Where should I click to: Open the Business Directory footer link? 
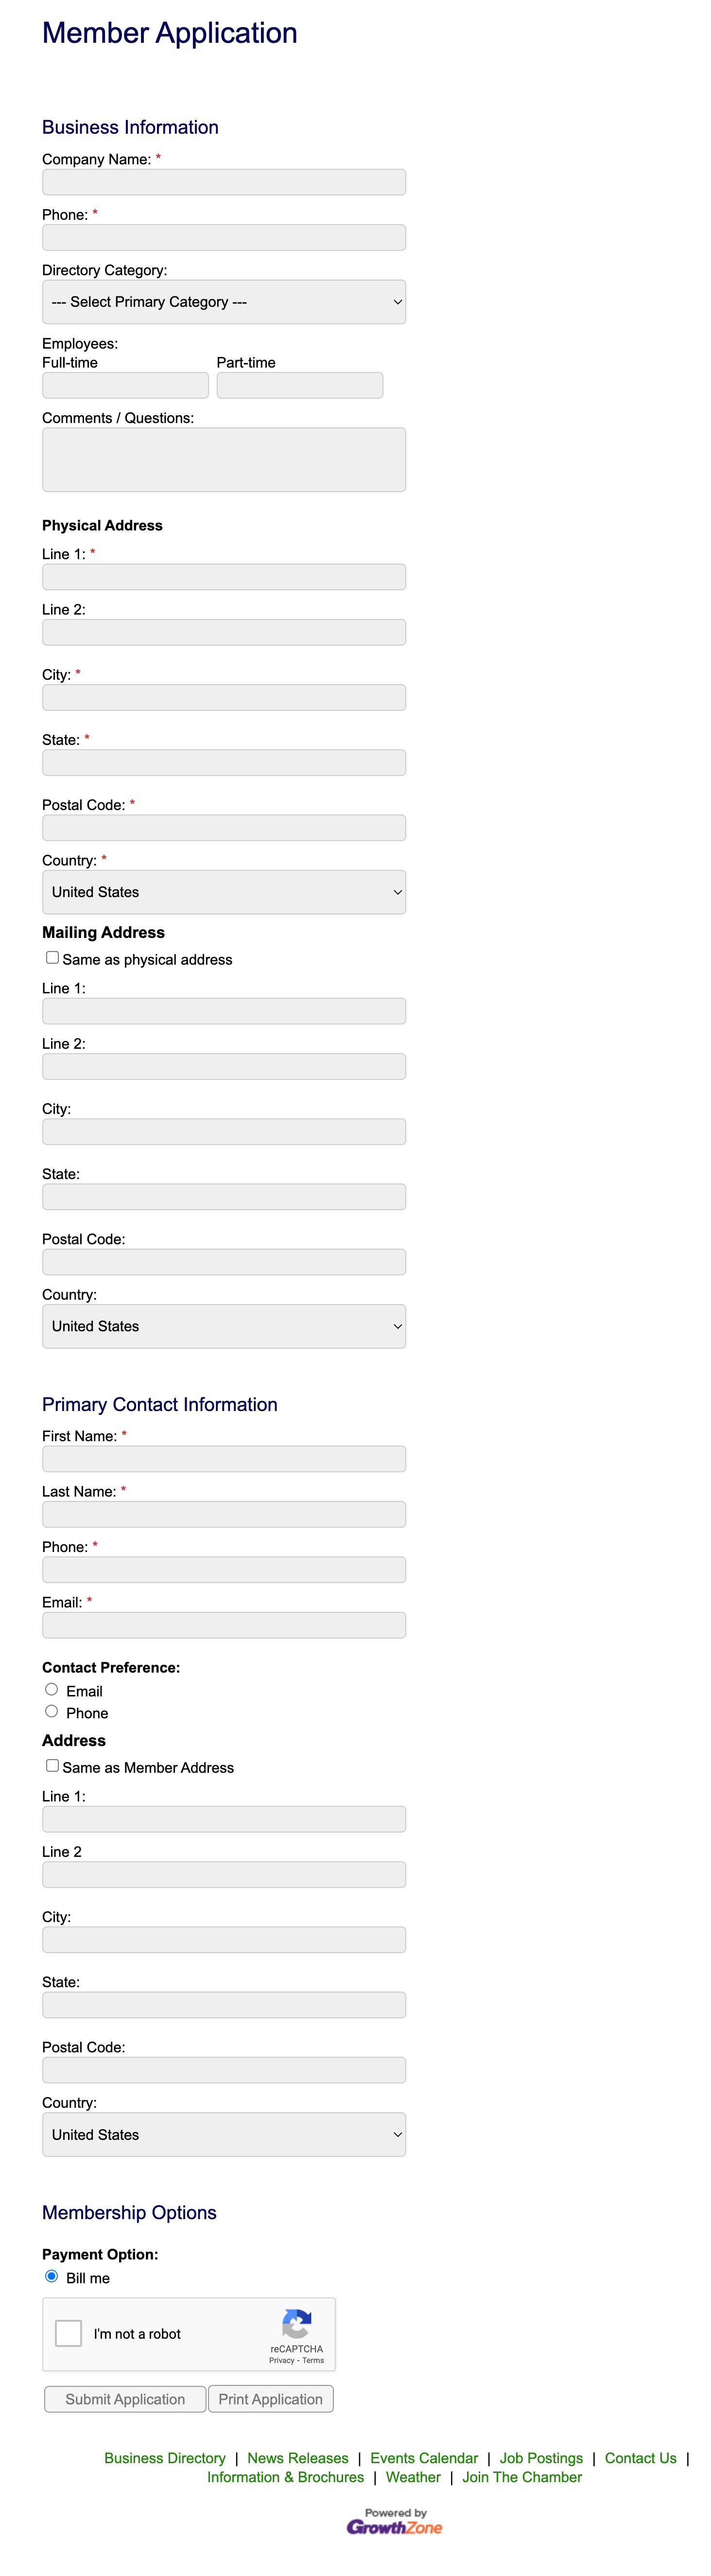point(165,2458)
